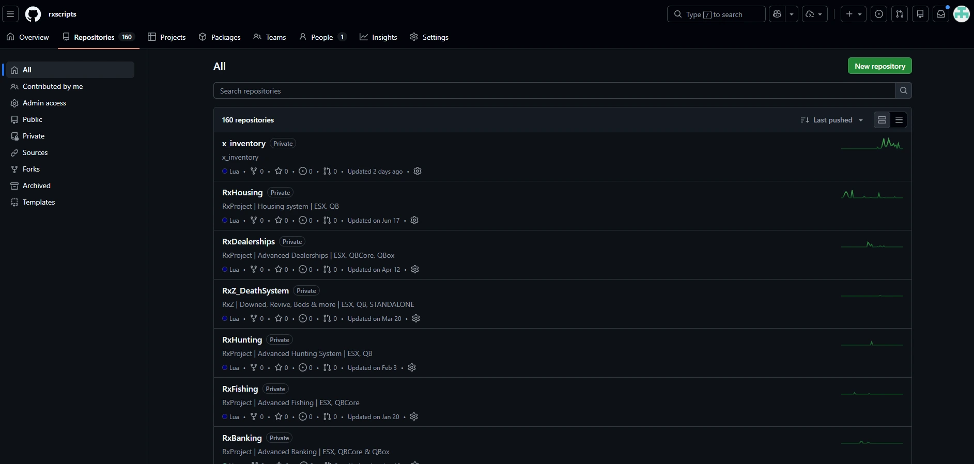Open the RxZ_DeathSystem repository
The height and width of the screenshot is (464, 974).
click(255, 290)
